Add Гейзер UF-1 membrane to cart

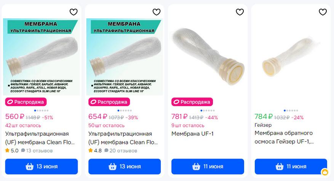click(291, 166)
